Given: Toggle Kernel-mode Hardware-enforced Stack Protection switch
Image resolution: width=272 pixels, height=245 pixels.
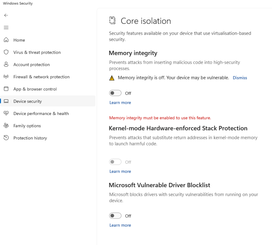Looking at the screenshot, I should click(x=115, y=162).
